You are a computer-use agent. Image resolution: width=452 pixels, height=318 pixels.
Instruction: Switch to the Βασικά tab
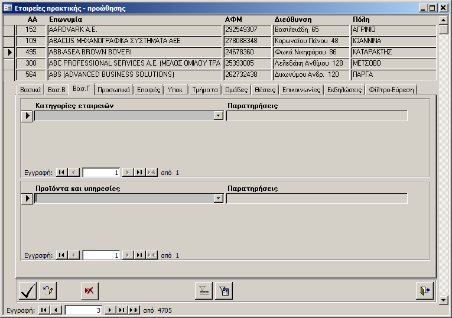[30, 90]
